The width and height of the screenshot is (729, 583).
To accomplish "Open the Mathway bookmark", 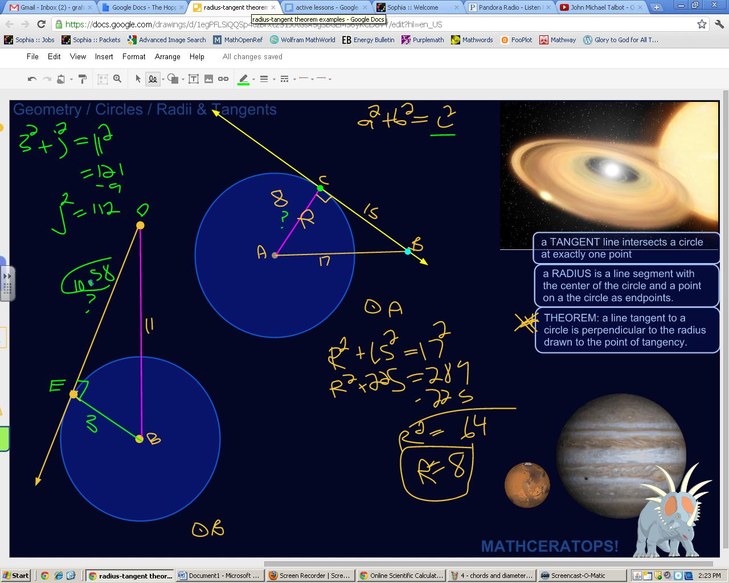I will click(x=558, y=40).
